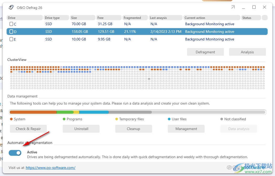This screenshot has width=275, height=176.
Task: Click the 'ClusterView' section label
Action: (x=17, y=60)
